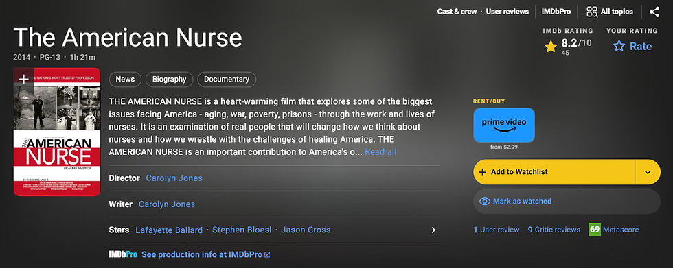Image resolution: width=673 pixels, height=268 pixels.
Task: Open Lafayette Ballard's profile
Action: coord(169,230)
